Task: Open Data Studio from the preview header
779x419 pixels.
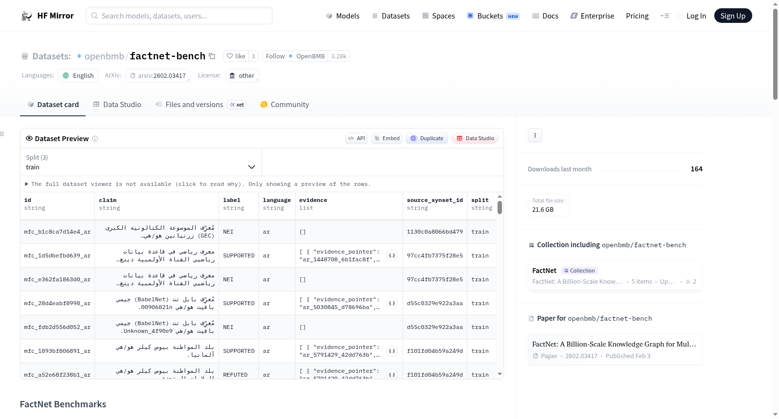Action: 475,138
